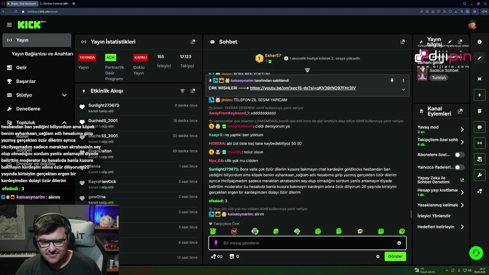Image resolution: width=489 pixels, height=275 pixels.
Task: Expand Yavaş mod settings
Action: (462, 129)
